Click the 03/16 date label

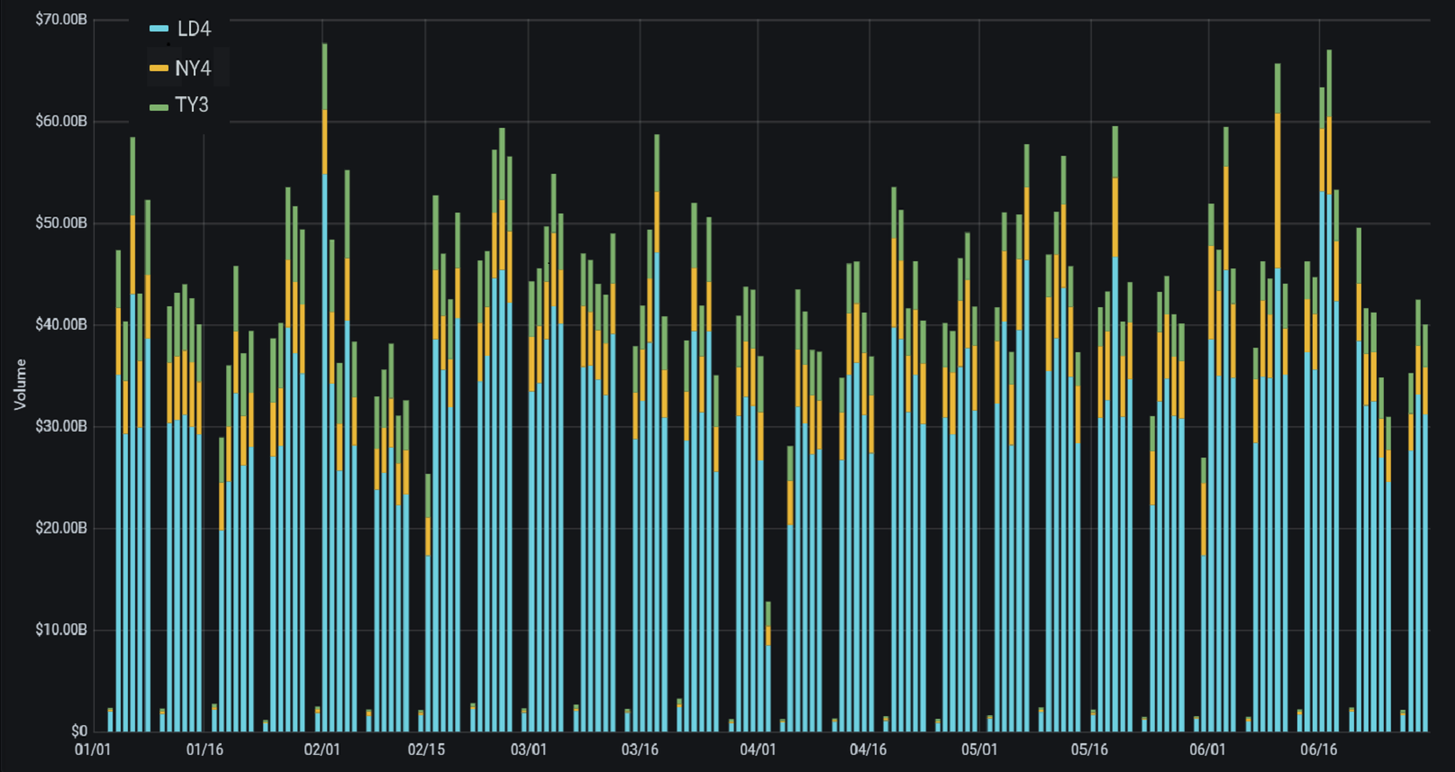click(640, 749)
